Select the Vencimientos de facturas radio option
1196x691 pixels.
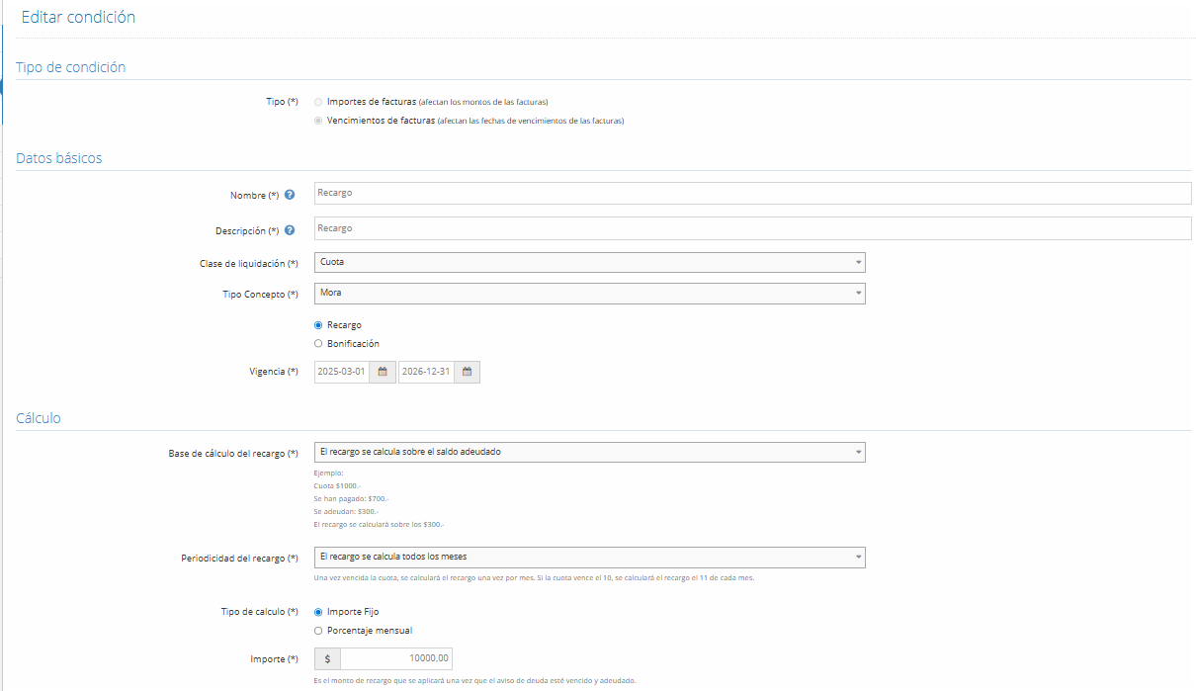317,121
